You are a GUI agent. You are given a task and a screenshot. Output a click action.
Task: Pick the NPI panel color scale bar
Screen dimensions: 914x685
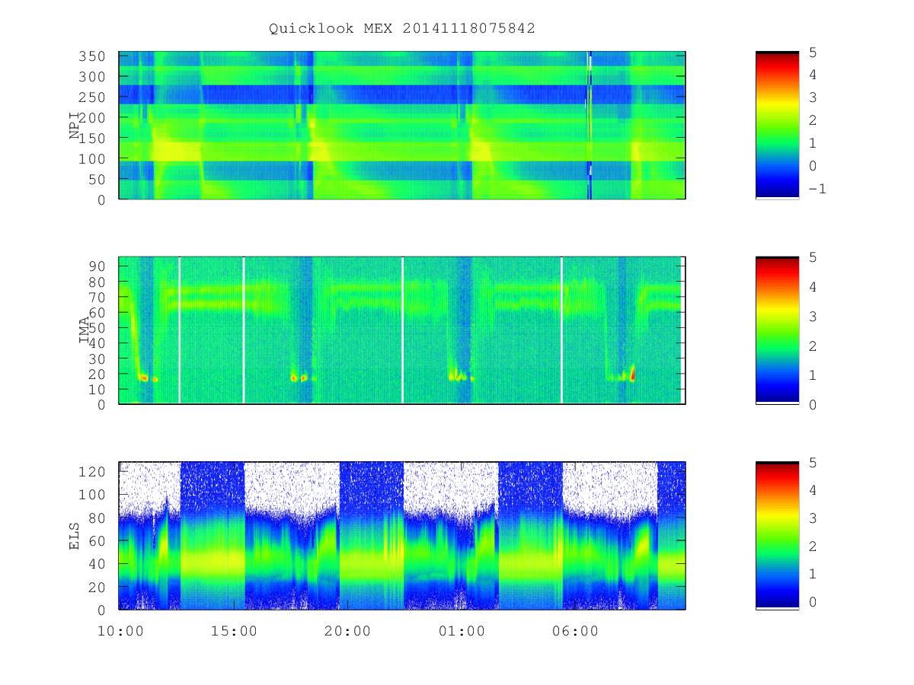click(x=777, y=125)
